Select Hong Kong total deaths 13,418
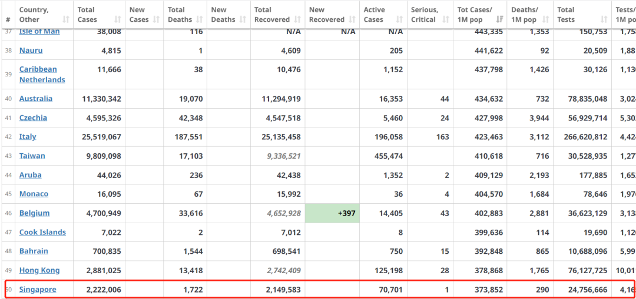636x299 pixels. (x=190, y=270)
